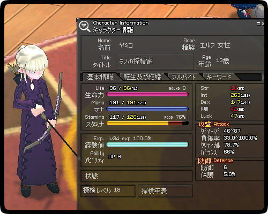This screenshot has width=268, height=214.
Task: Click the 状態 status box
Action: pyautogui.click(x=137, y=176)
